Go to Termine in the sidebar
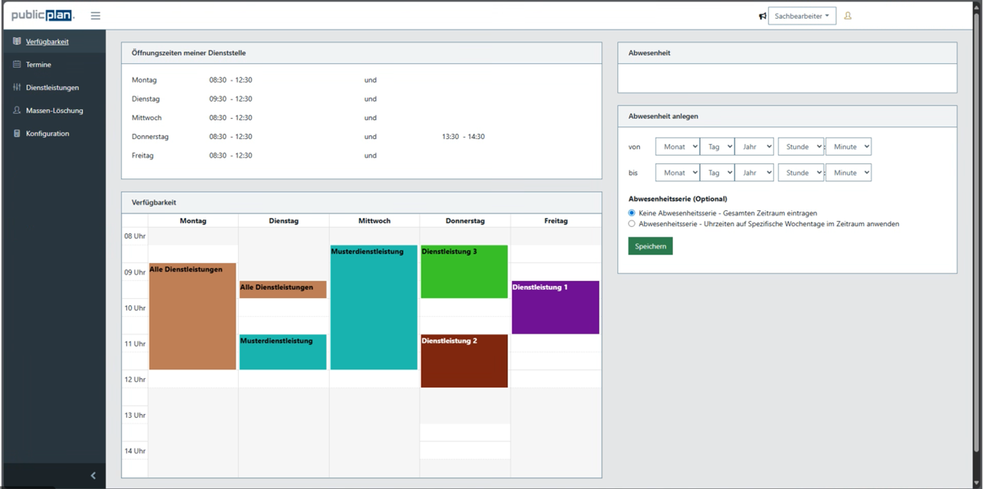Viewport: 983px width, 489px height. click(39, 64)
